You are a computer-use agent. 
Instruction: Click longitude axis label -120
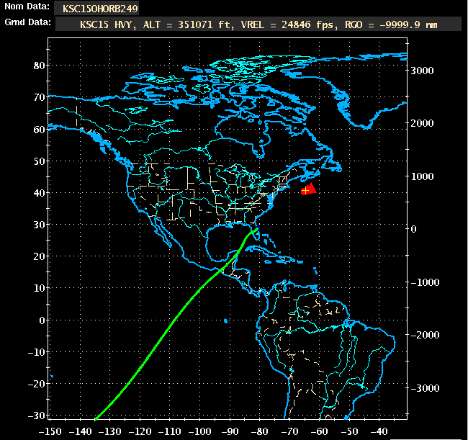(x=140, y=431)
